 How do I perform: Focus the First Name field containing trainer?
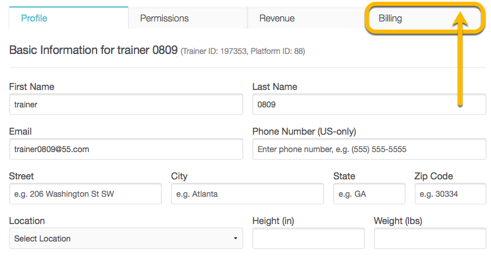pos(126,104)
